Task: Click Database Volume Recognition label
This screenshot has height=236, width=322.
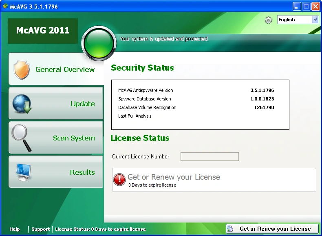Action: pos(147,107)
